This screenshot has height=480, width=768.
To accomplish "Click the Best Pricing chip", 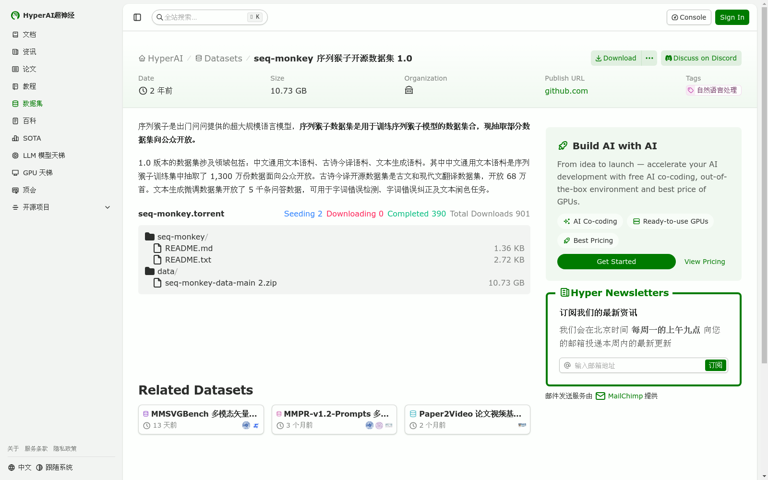I will (588, 240).
